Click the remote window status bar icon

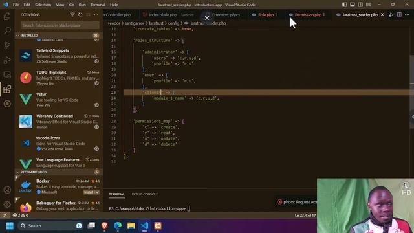tap(5, 215)
